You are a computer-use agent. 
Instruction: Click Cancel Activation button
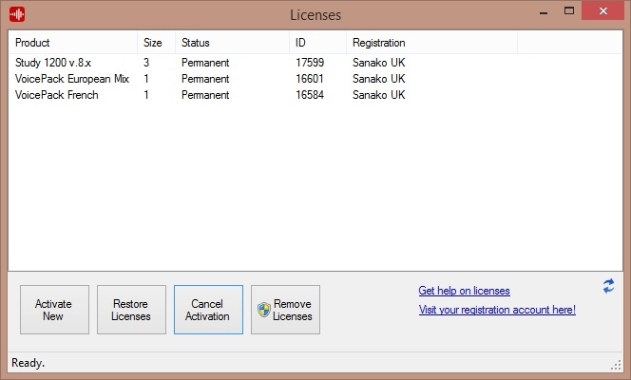coord(208,310)
